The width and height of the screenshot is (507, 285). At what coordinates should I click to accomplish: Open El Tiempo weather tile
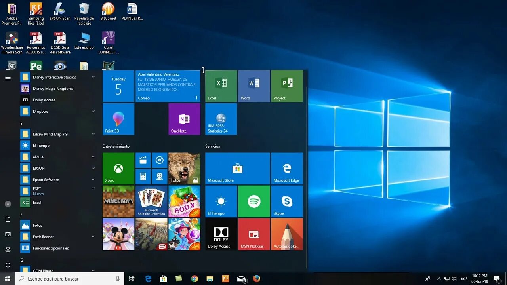(221, 201)
